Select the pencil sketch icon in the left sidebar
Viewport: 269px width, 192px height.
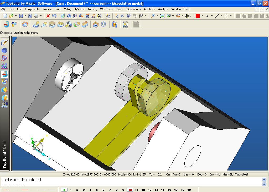(x=4, y=42)
